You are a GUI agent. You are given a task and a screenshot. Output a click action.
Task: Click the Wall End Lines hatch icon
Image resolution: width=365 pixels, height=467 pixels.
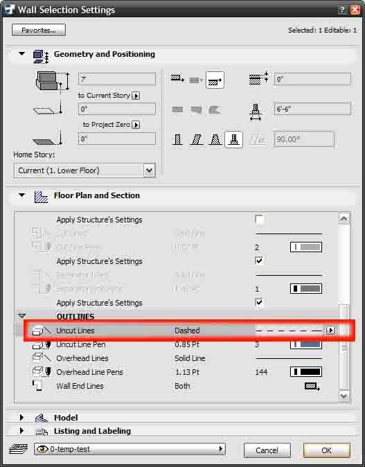tap(312, 387)
